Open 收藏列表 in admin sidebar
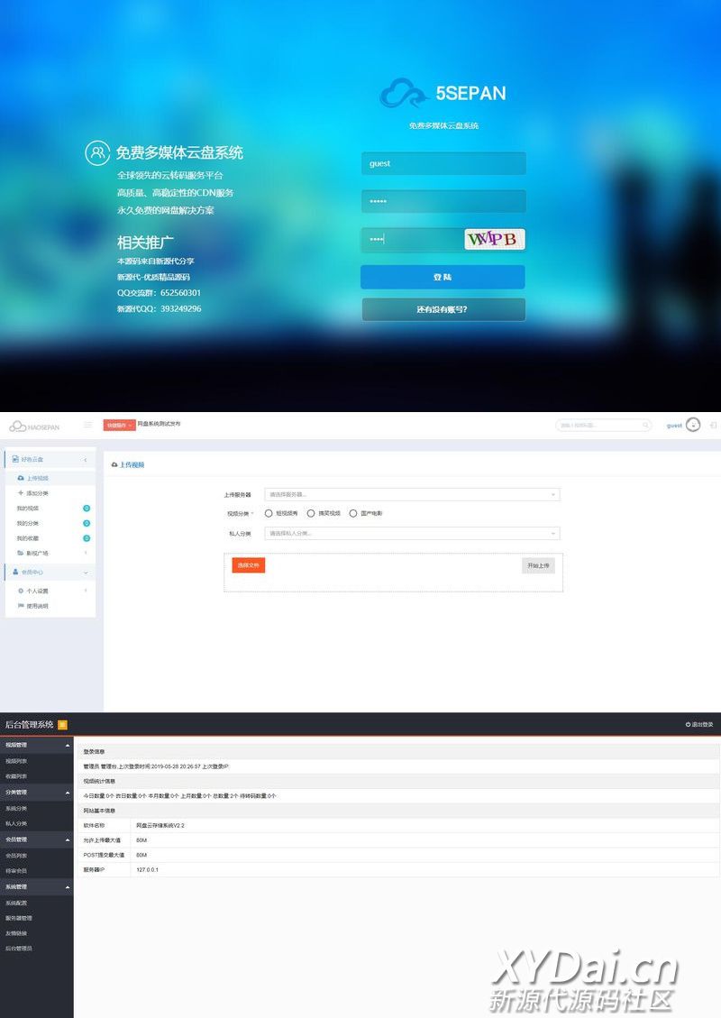This screenshot has width=721, height=1018. pyautogui.click(x=16, y=776)
